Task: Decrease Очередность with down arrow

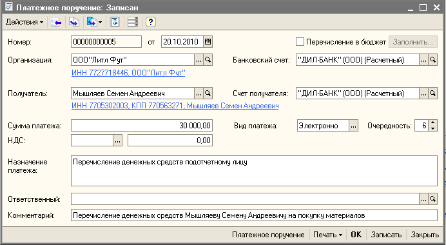Action: (432, 128)
